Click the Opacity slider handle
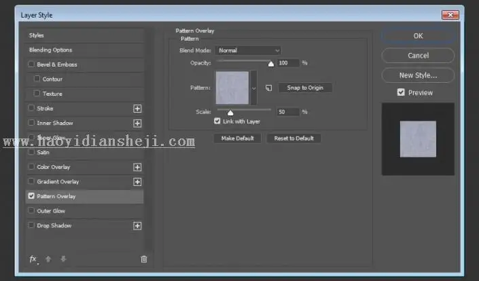The image size is (479, 281). pyautogui.click(x=271, y=63)
